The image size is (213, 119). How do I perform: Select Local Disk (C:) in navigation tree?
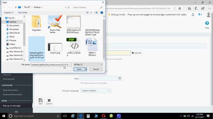15,48
